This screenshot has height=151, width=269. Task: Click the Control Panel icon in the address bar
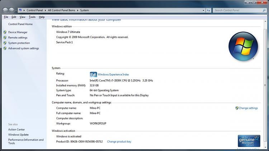pyautogui.click(x=20, y=10)
